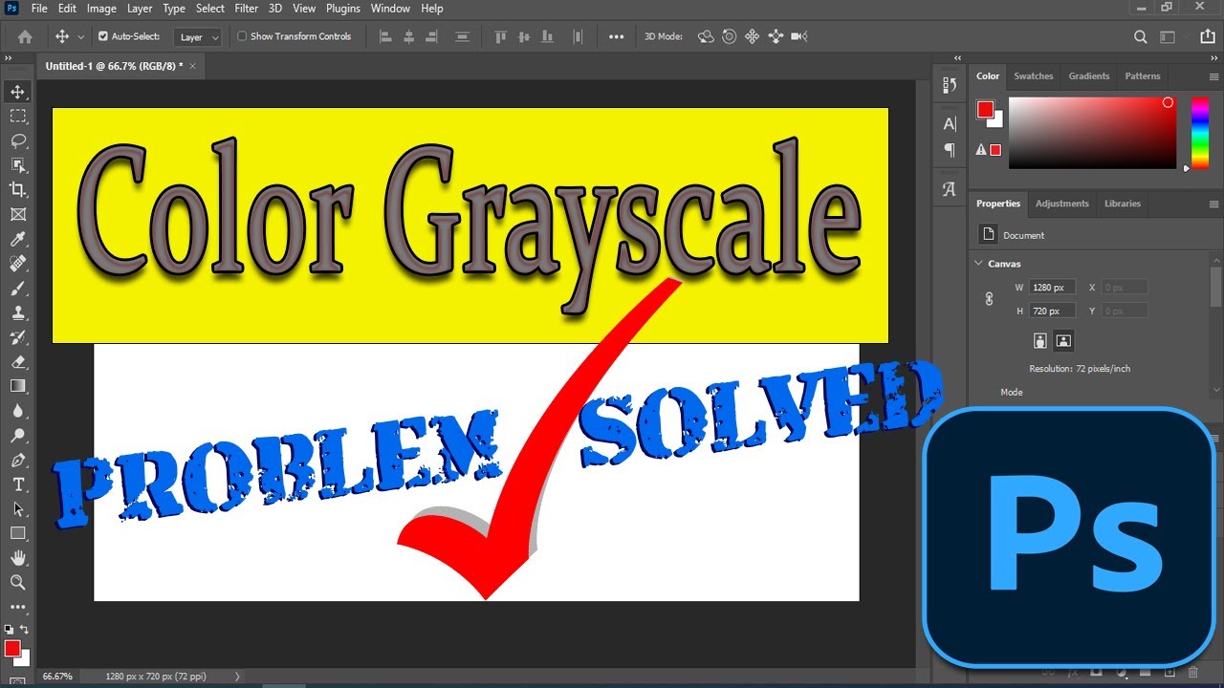Toggle the width-height link icon in Canvas
The height and width of the screenshot is (688, 1224).
coord(990,299)
